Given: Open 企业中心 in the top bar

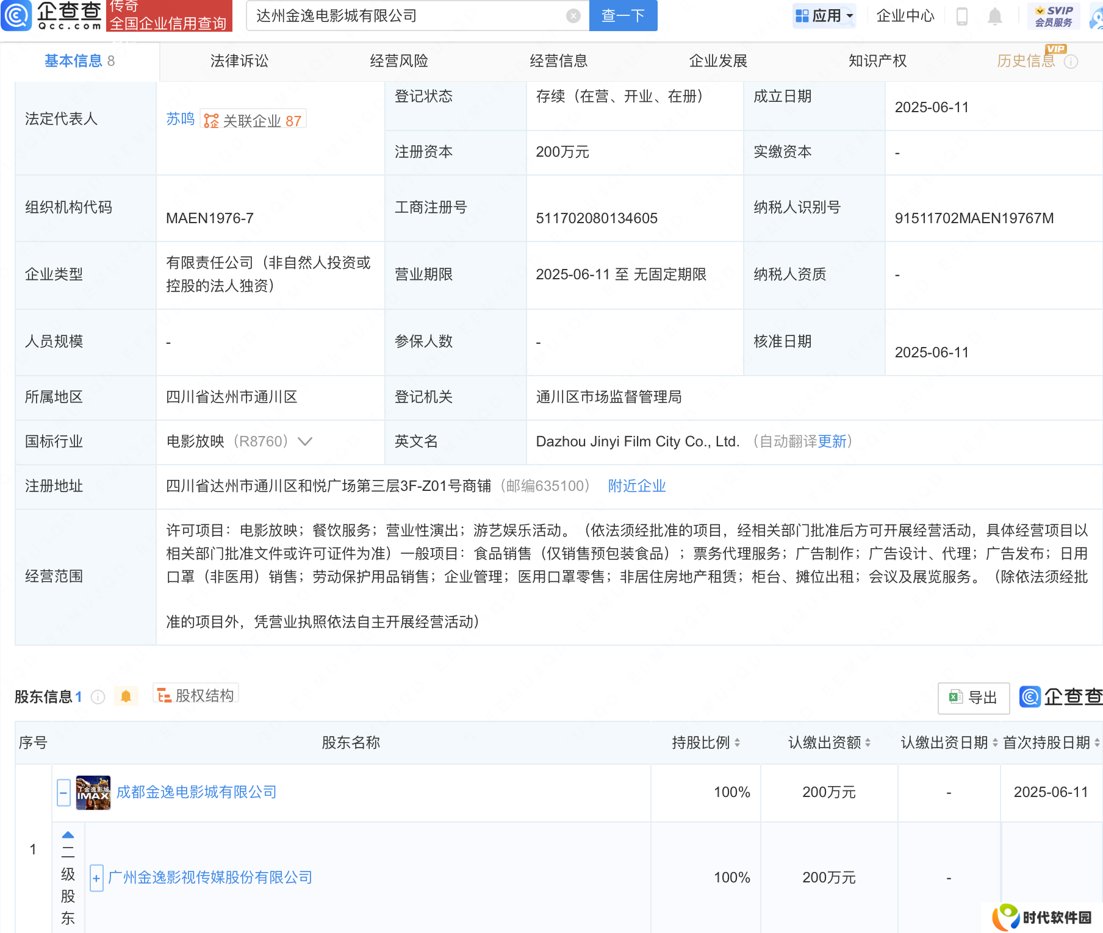Looking at the screenshot, I should [905, 15].
